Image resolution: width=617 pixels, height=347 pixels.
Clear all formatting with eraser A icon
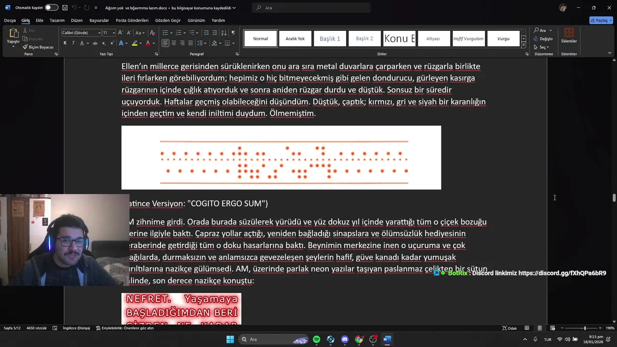(x=152, y=33)
